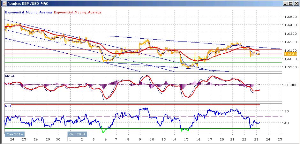Minimize the GBP/USD chart window
The image size is (300, 144).
[x=286, y=4]
